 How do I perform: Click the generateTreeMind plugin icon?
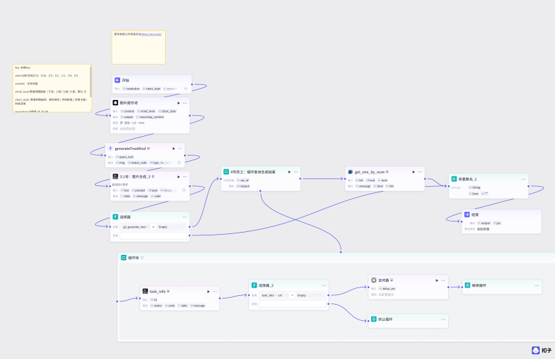(x=110, y=149)
